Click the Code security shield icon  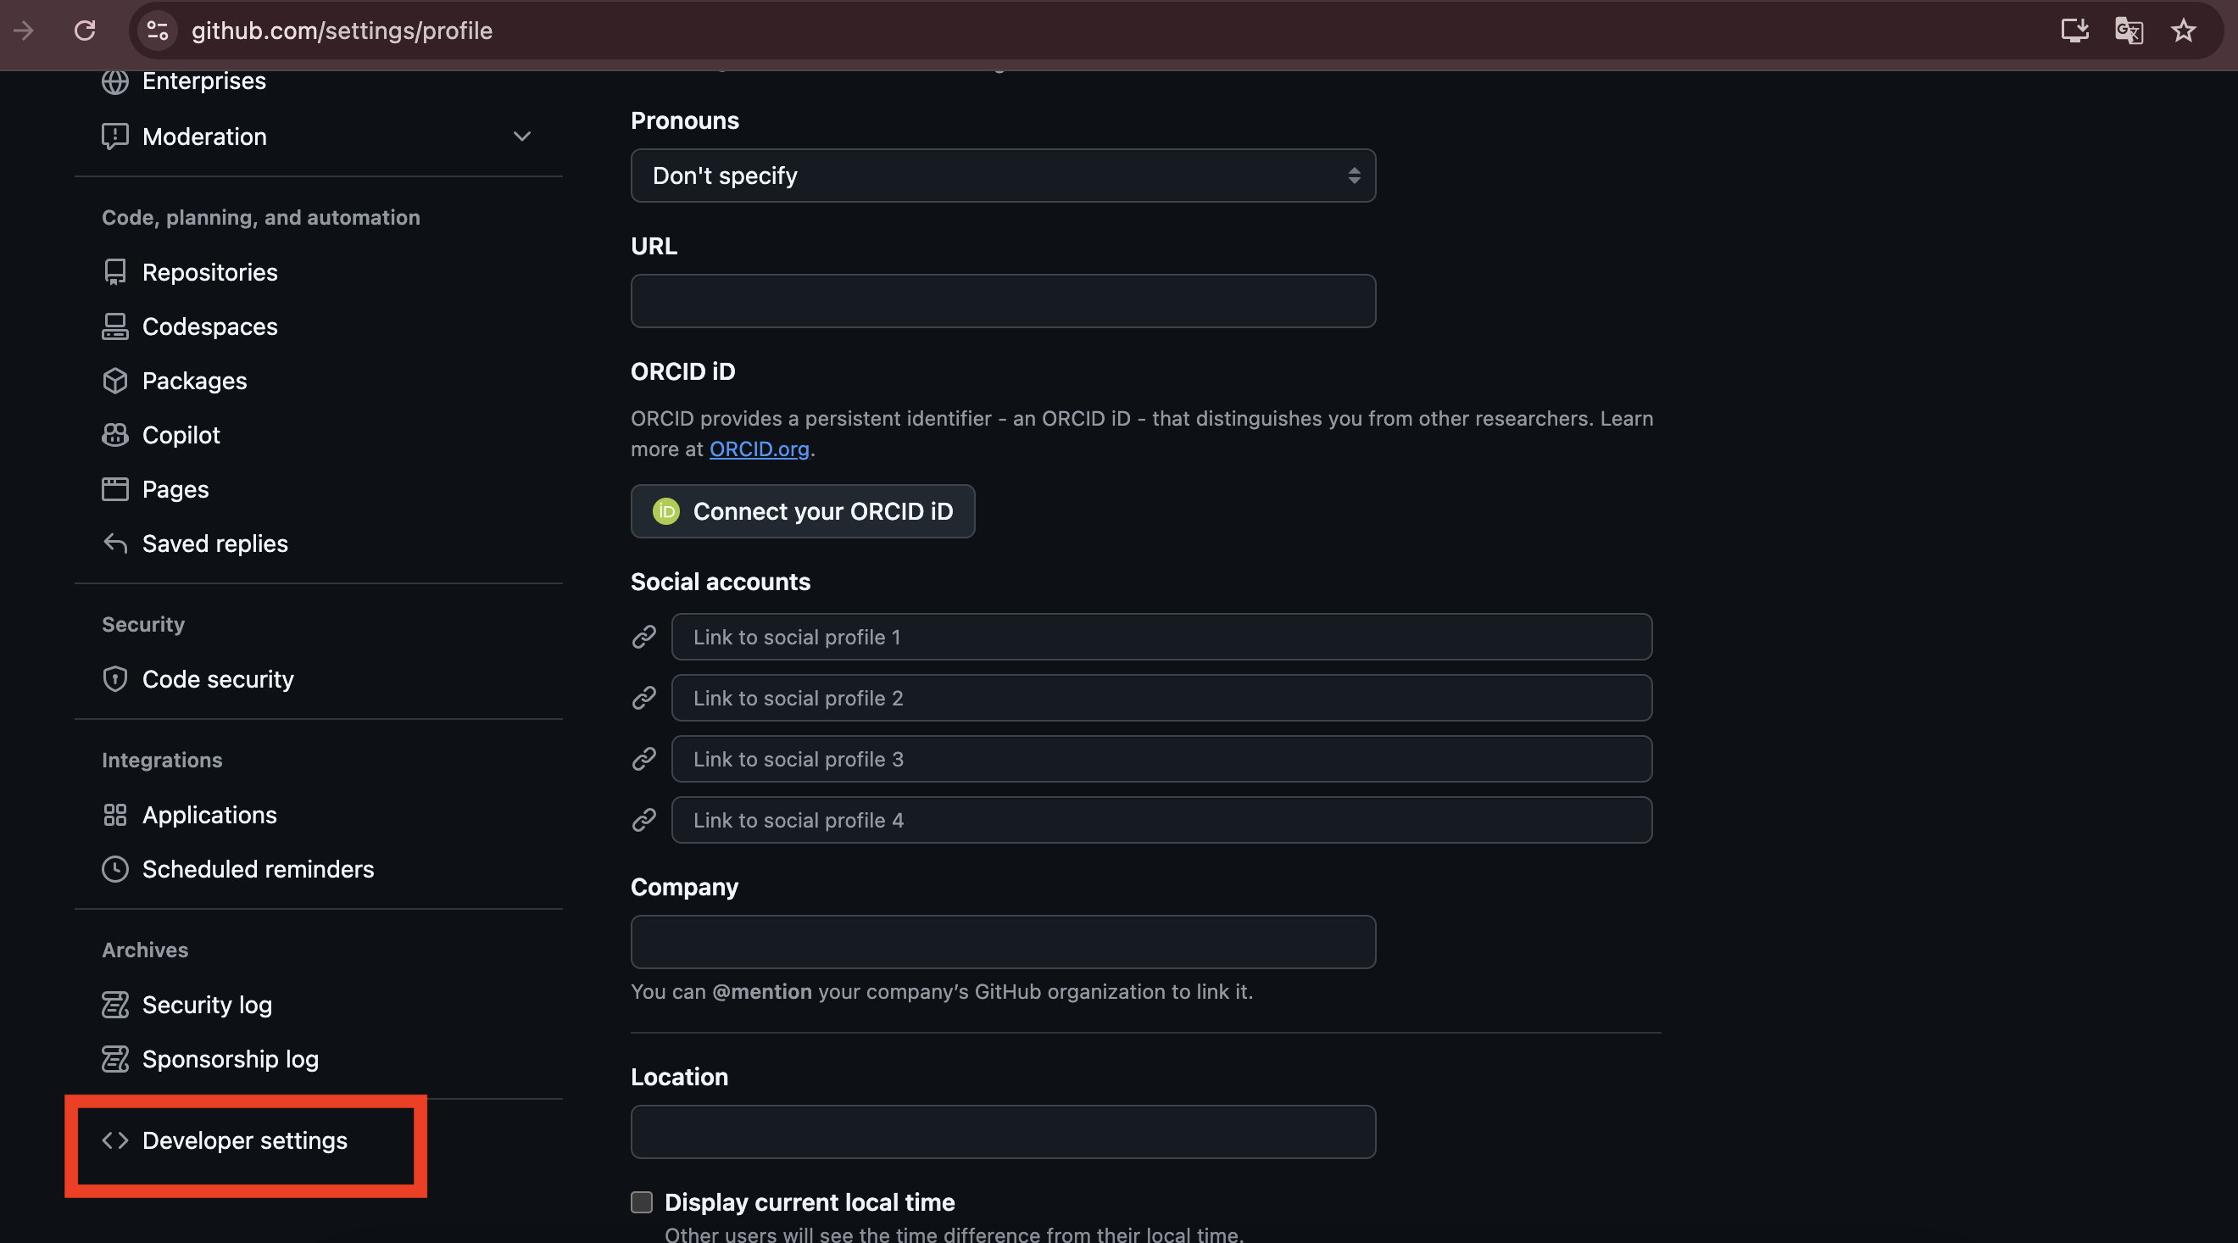(x=114, y=679)
